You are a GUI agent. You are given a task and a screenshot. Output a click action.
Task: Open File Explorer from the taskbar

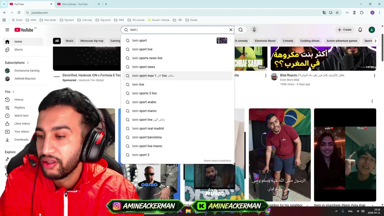(x=188, y=211)
